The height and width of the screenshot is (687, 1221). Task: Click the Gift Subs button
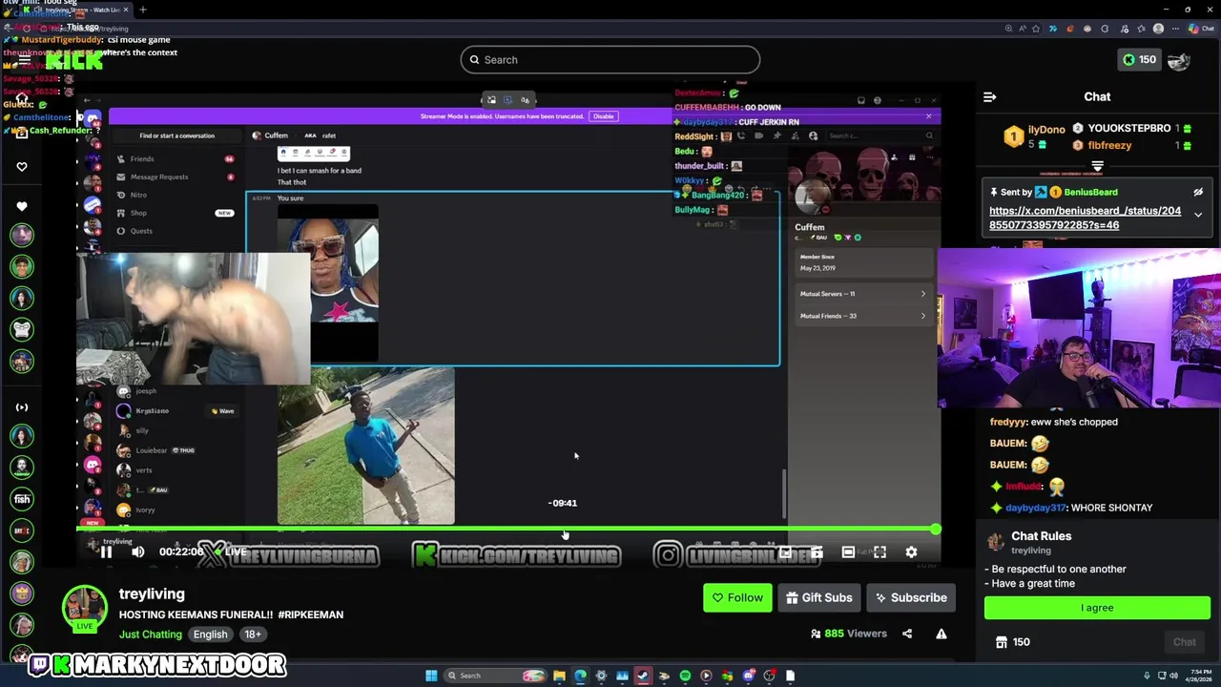819,597
